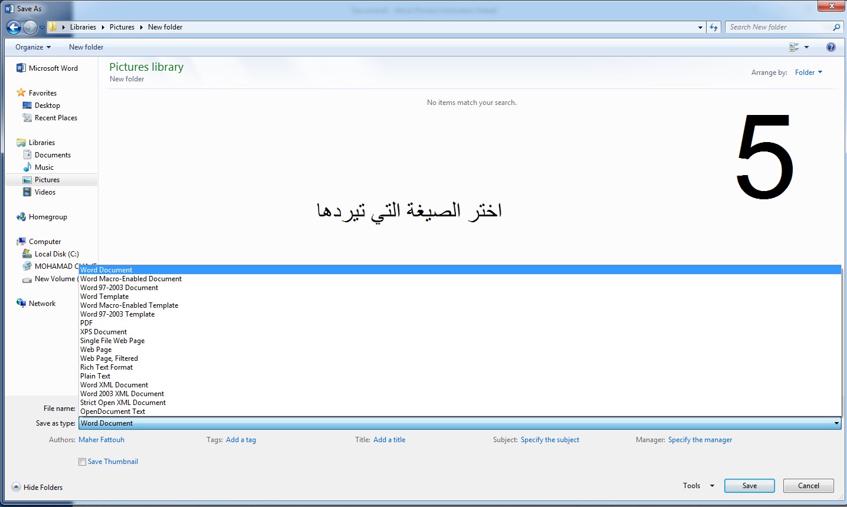
Task: Click the change view icon
Action: 794,47
